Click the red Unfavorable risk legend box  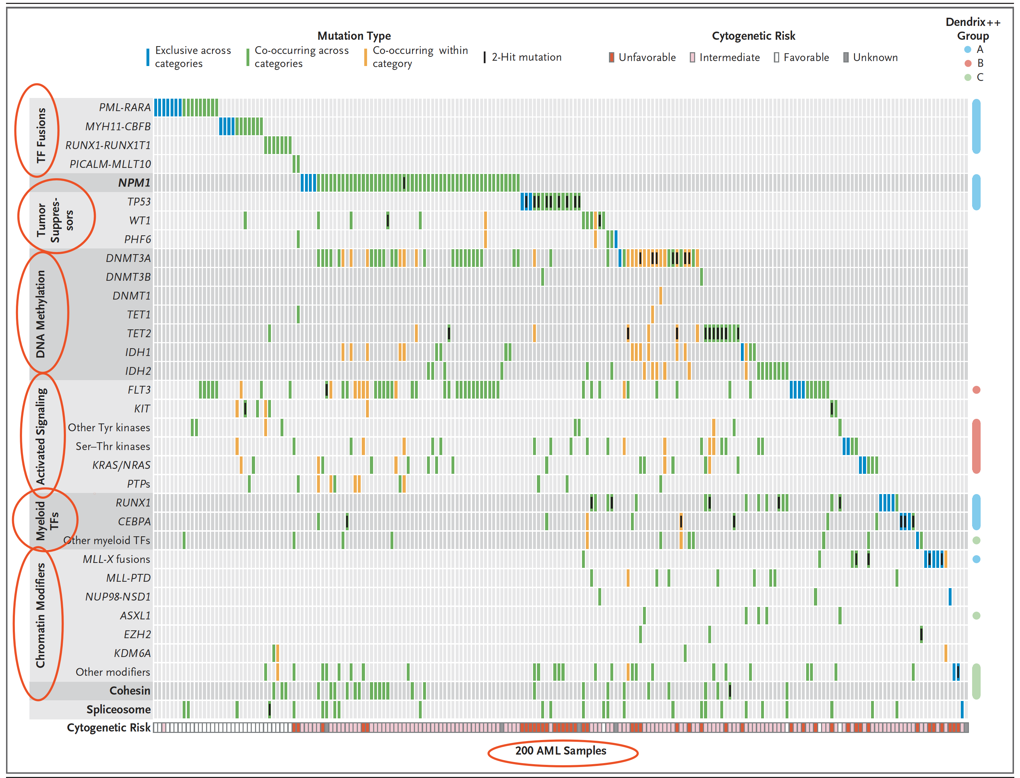[x=611, y=57]
